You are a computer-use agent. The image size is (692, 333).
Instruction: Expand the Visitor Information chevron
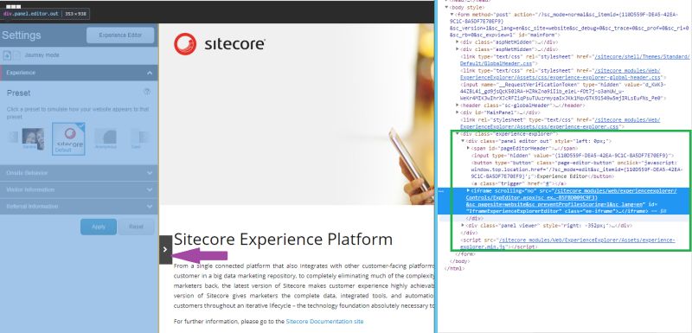point(150,190)
